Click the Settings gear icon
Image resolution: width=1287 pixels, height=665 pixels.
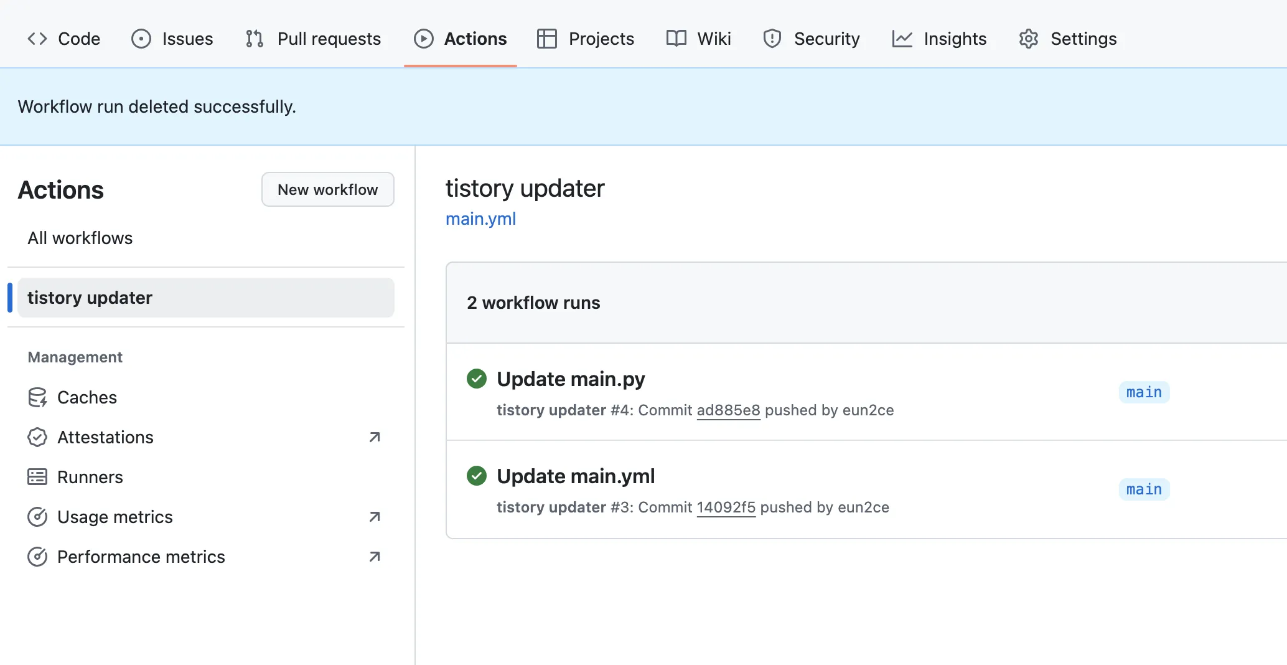click(1028, 39)
